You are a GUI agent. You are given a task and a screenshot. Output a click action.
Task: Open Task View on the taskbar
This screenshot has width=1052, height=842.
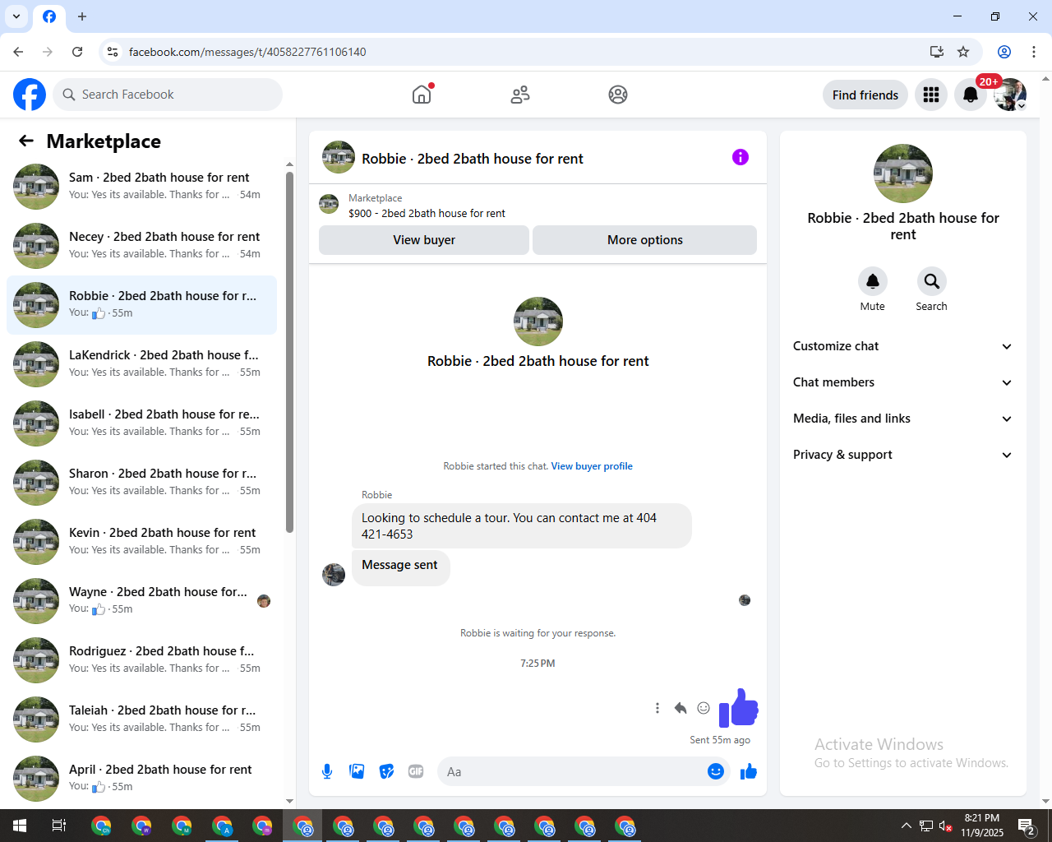(59, 826)
